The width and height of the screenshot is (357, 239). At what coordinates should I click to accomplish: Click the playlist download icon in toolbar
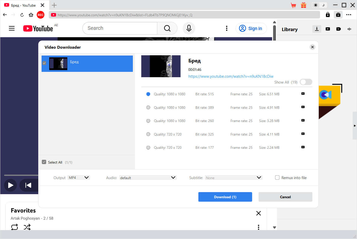(338, 15)
